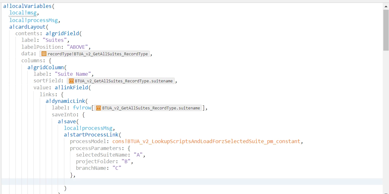Viewport: 389px width, 194px height.
Task: Click local!processMsg inside the a!save call
Action: (88, 128)
